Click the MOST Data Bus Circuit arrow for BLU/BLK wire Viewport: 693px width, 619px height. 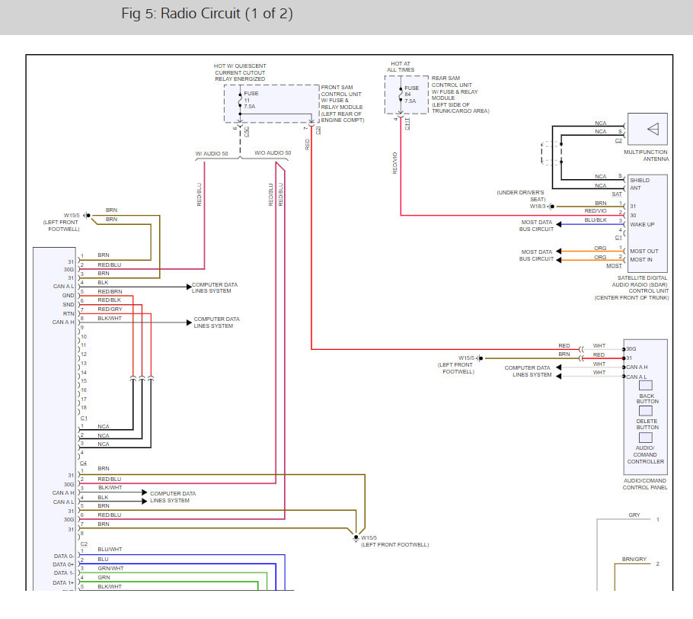[x=559, y=224]
